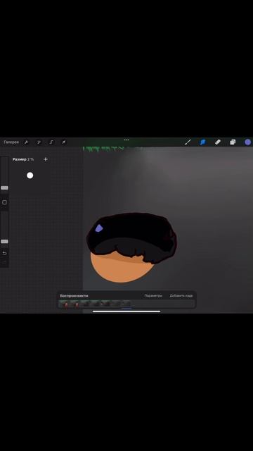Tap the square Modify button in sidebar

(x=4, y=202)
